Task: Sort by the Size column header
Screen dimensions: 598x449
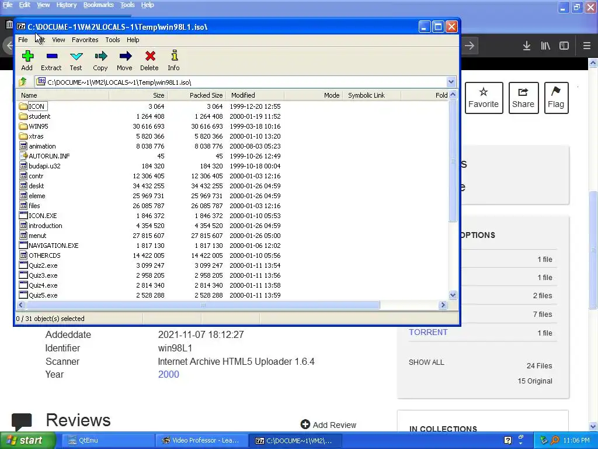Action: click(138, 95)
